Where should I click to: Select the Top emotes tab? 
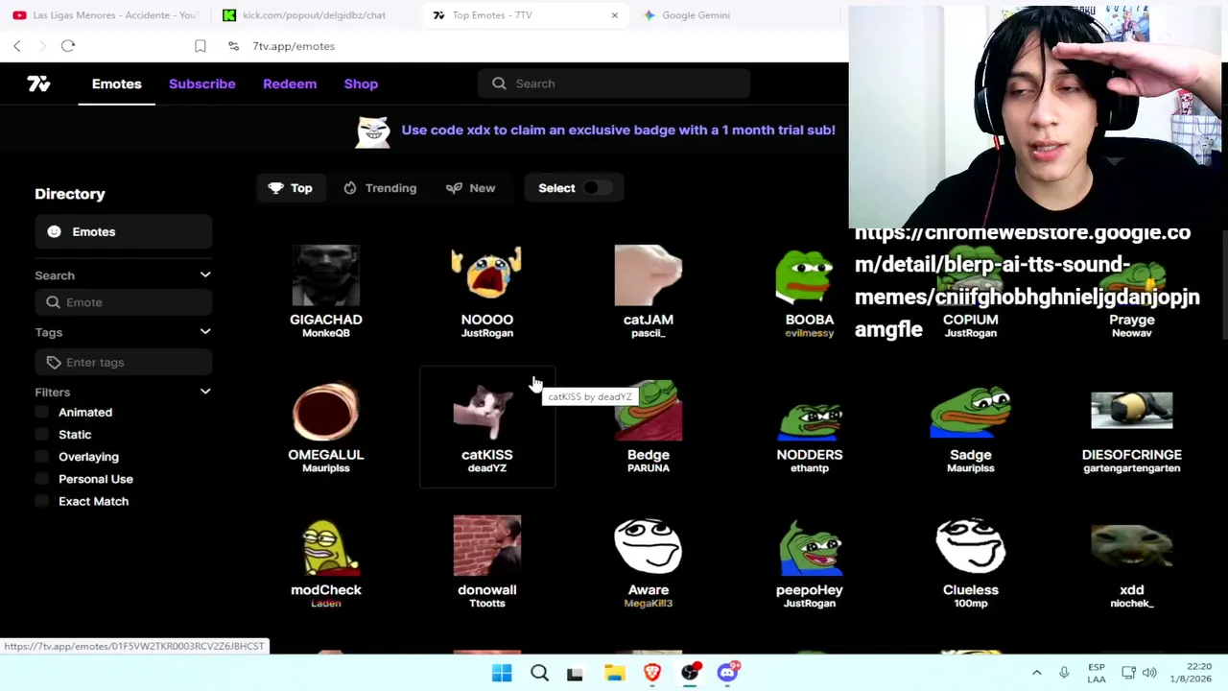pos(291,188)
